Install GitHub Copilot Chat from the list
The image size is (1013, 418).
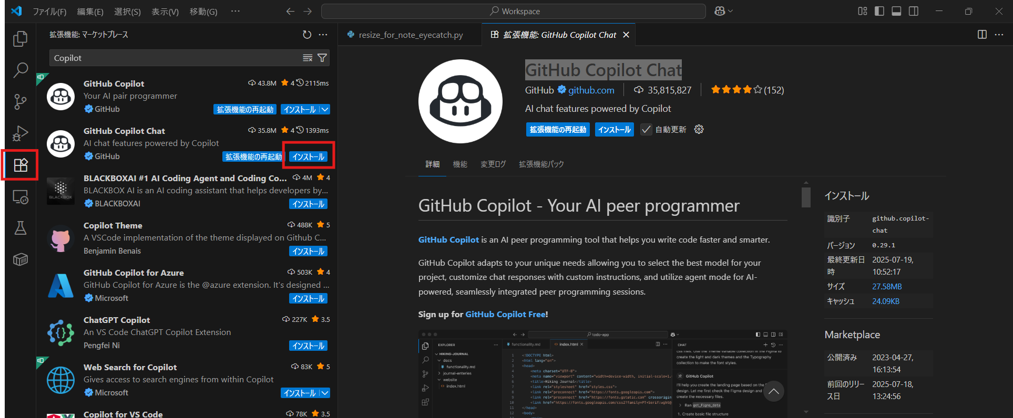[309, 156]
